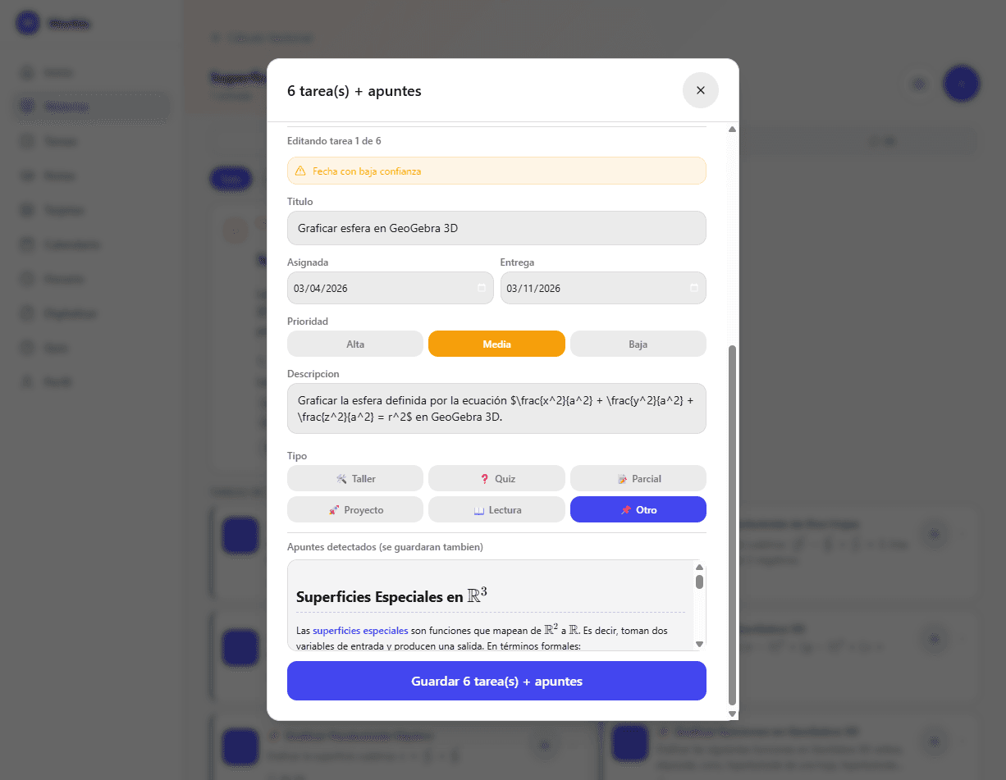1006x780 pixels.
Task: Select Baja as the task priority
Action: click(x=638, y=344)
